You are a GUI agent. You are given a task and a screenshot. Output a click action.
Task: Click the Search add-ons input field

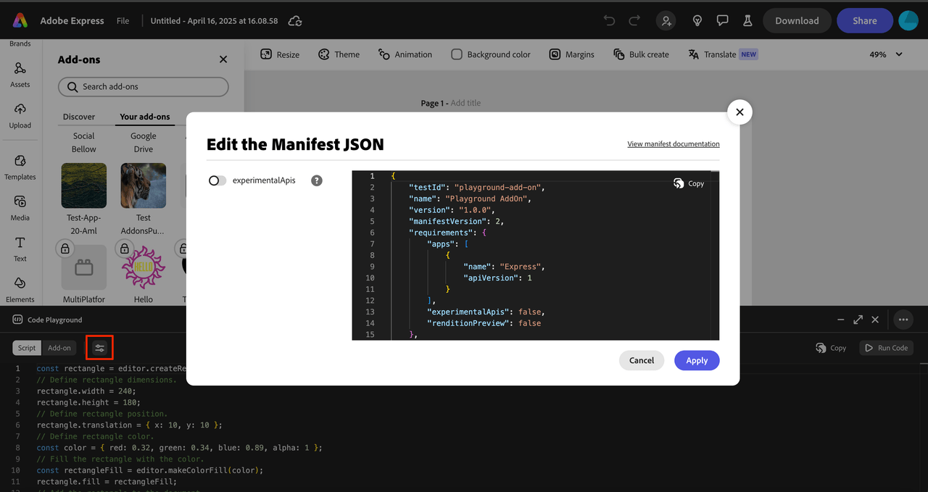(144, 87)
